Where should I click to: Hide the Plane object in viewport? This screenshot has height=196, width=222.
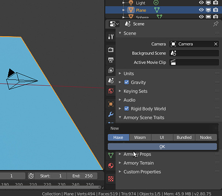tap(201, 10)
